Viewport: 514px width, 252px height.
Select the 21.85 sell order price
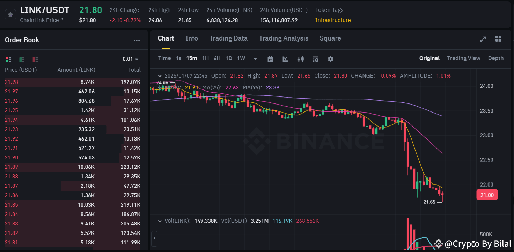pyautogui.click(x=12, y=205)
